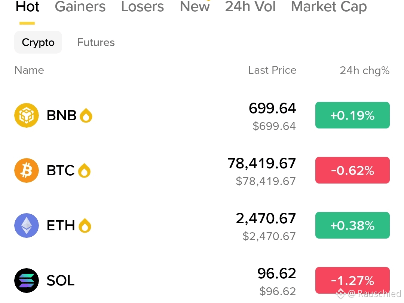Switch to the Gainers tab
This screenshot has height=303, width=404.
80,6
